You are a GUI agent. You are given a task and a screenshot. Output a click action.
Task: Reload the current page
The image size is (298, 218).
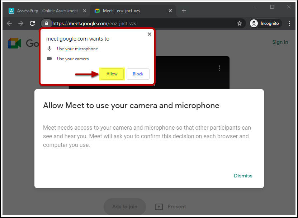tap(32, 23)
